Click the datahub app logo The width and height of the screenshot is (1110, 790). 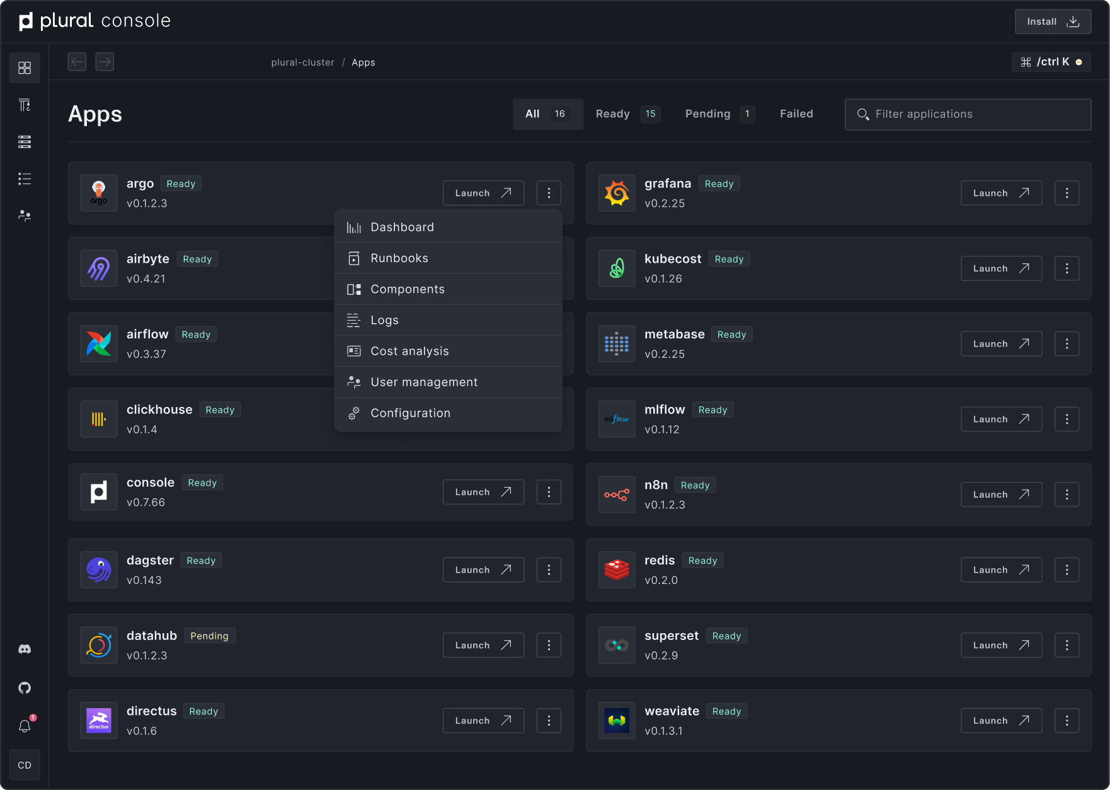99,645
